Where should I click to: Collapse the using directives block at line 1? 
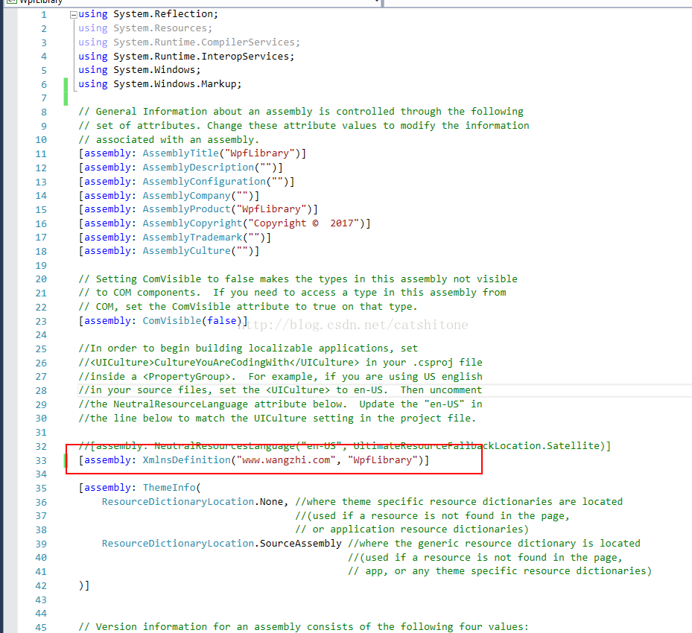click(x=73, y=15)
